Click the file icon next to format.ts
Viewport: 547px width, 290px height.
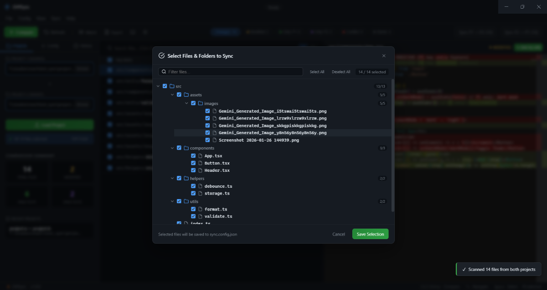coord(201,209)
